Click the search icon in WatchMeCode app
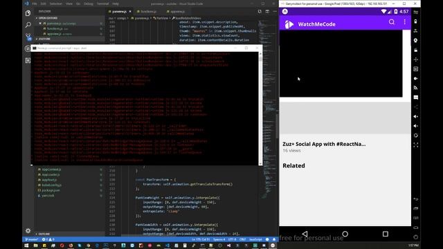This screenshot has height=249, width=443. (392, 22)
